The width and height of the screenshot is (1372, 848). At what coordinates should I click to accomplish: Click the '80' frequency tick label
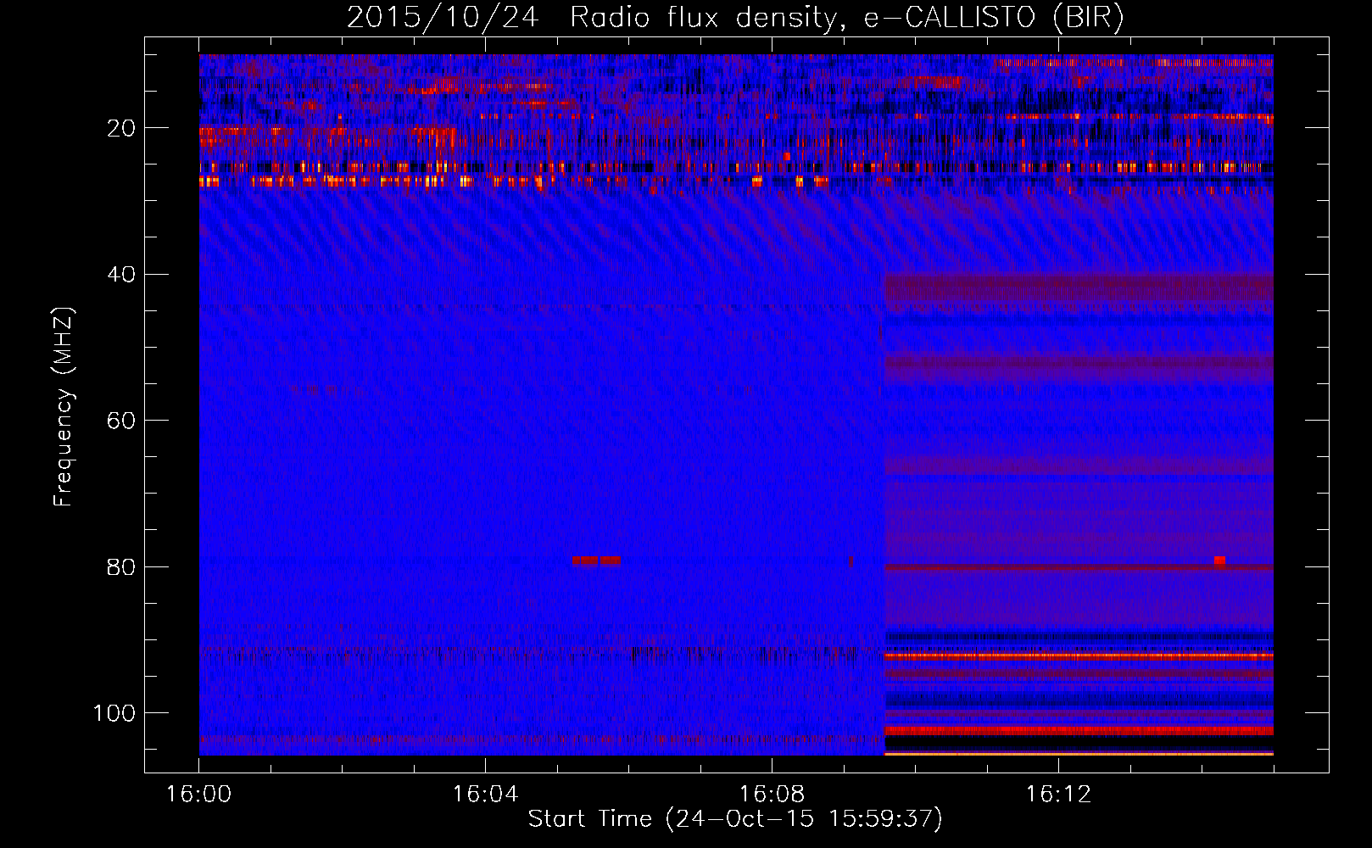click(x=122, y=566)
